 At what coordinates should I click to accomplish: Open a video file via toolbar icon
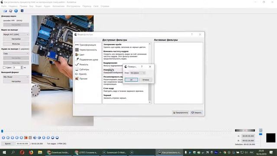(5, 11)
